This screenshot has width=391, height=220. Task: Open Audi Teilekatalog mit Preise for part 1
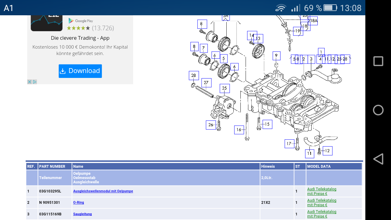click(322, 191)
